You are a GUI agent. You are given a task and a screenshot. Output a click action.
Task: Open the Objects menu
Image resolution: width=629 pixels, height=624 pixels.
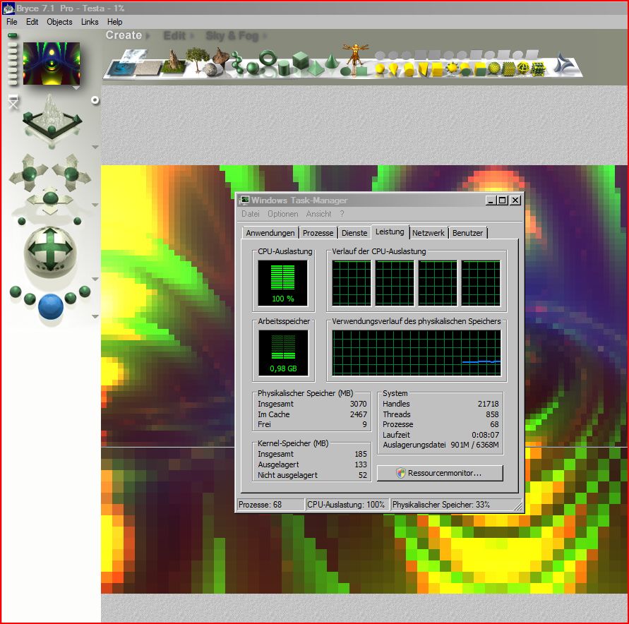click(59, 22)
